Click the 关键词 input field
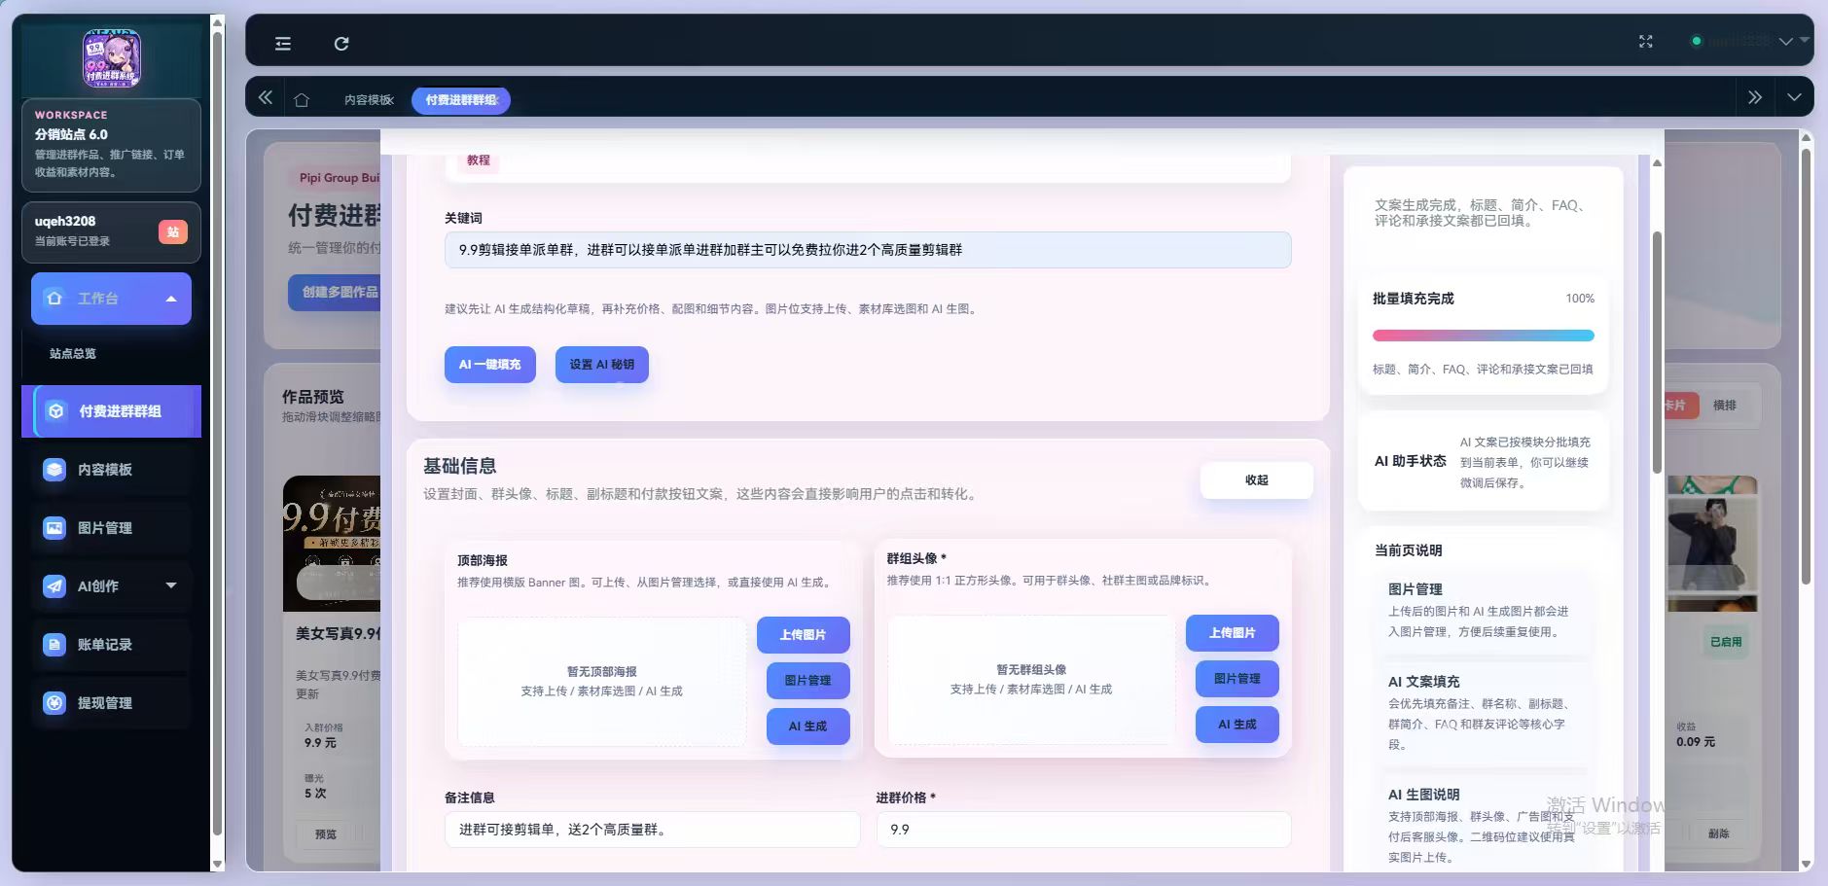Image resolution: width=1828 pixels, height=886 pixels. coord(868,250)
